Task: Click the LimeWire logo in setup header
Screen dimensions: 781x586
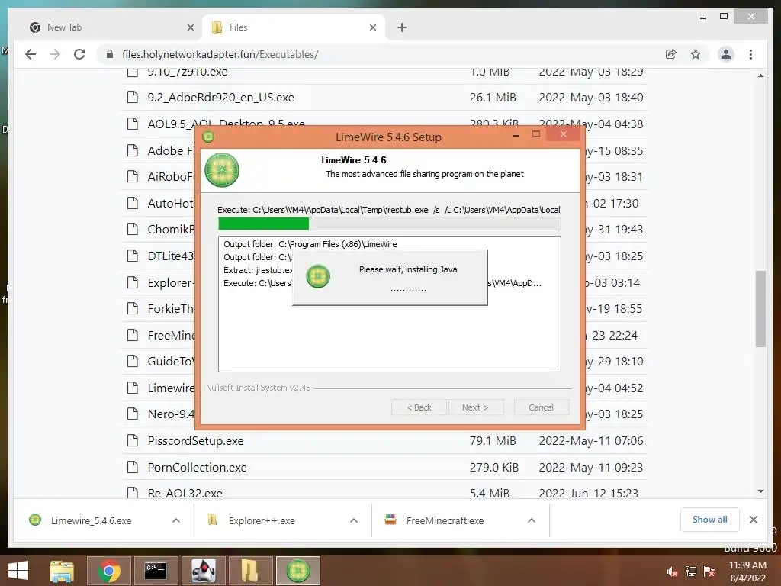Action: (222, 170)
